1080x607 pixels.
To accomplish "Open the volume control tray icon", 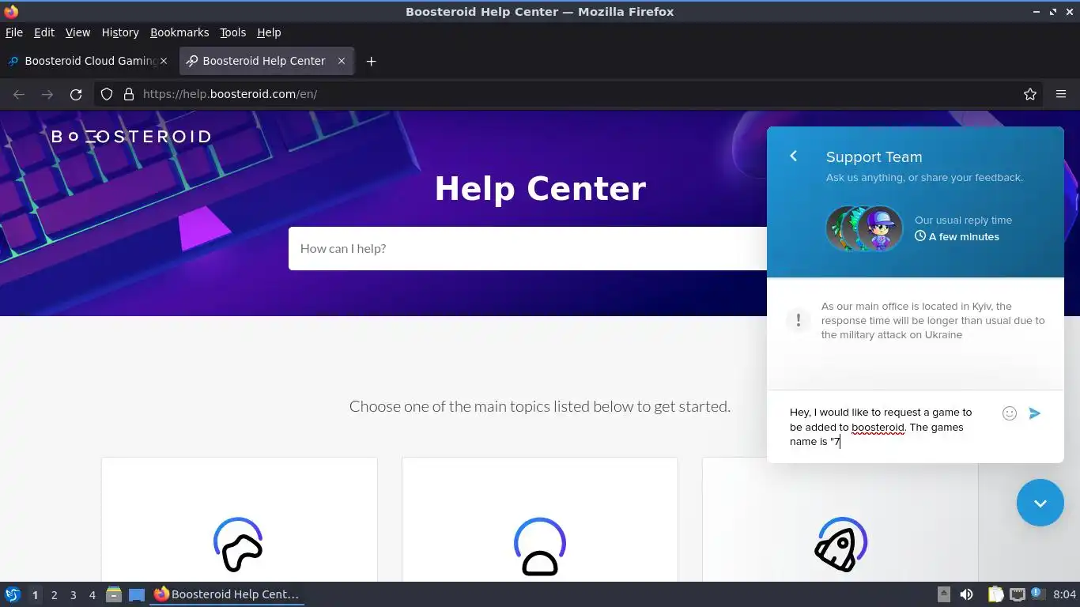I will [x=966, y=594].
